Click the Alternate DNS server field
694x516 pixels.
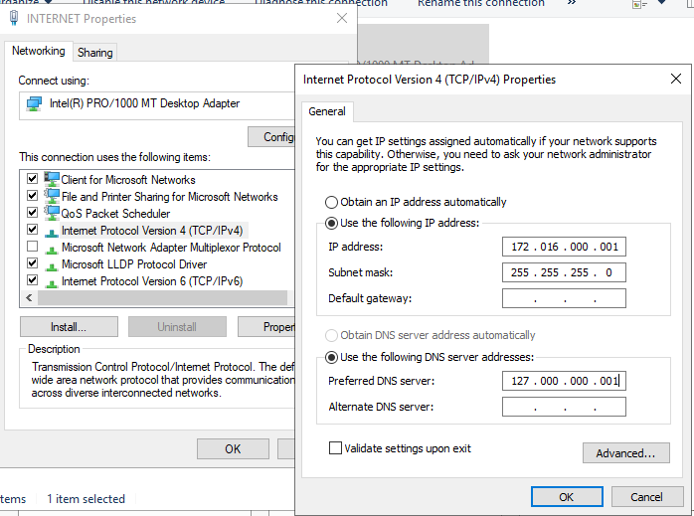564,408
